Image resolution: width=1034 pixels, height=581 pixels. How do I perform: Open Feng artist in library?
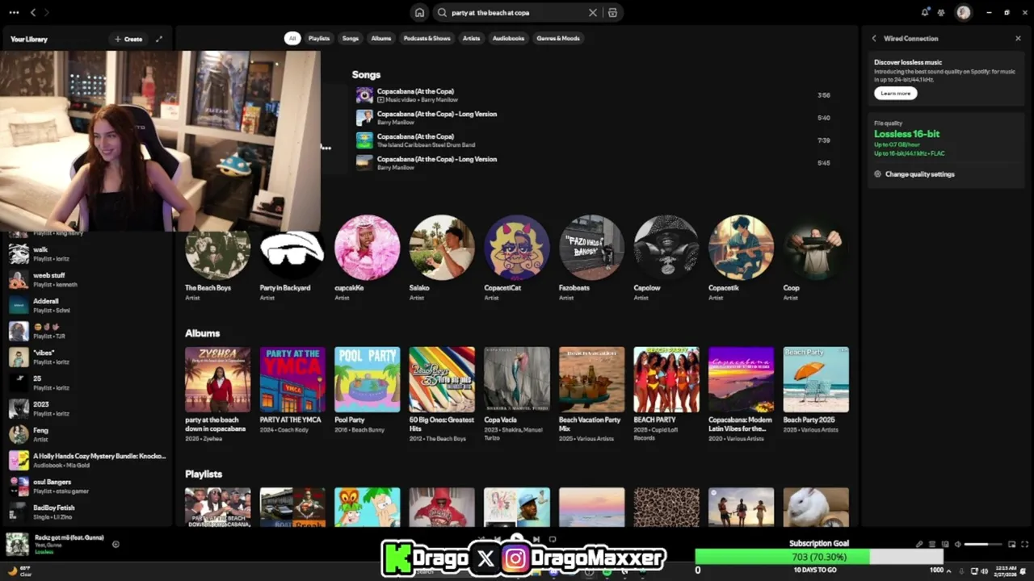87,435
